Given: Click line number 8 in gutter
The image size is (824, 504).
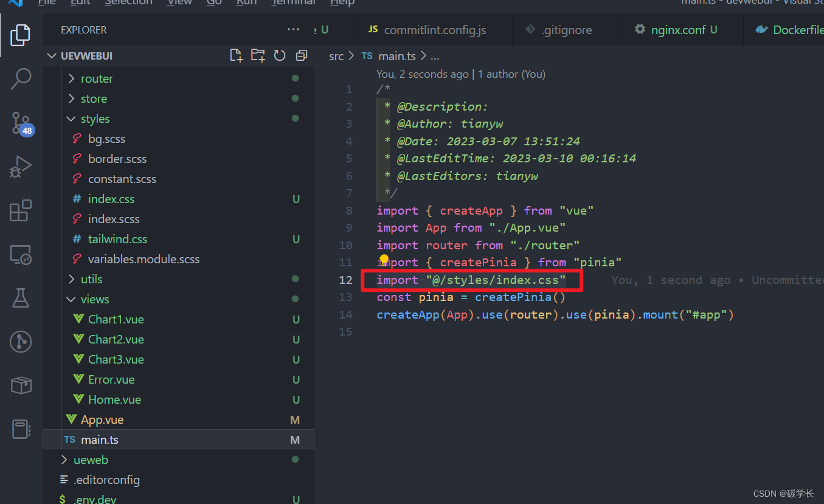Looking at the screenshot, I should 348,210.
